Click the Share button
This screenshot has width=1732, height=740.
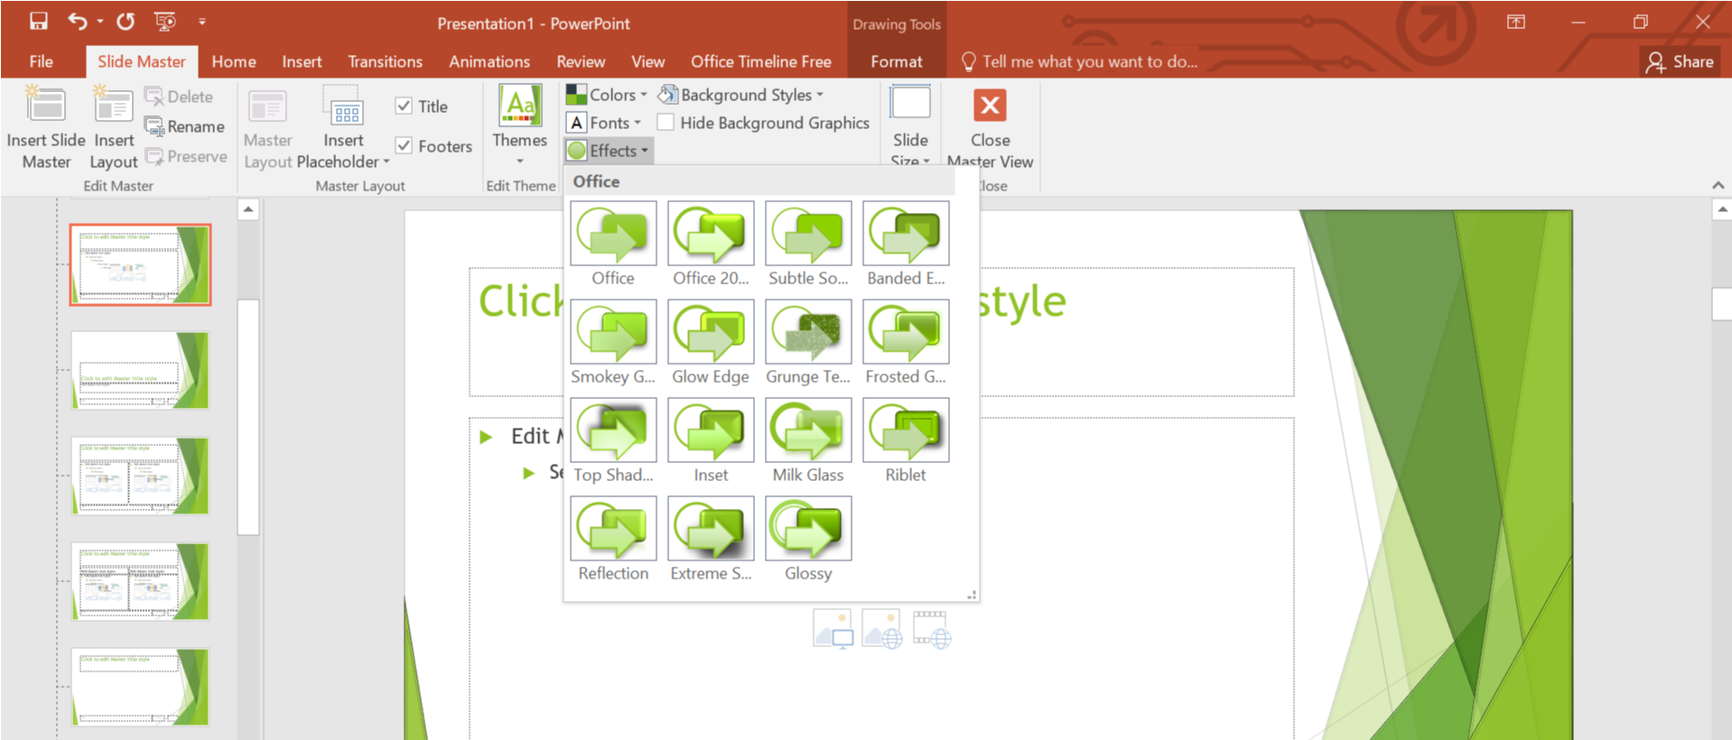tap(1680, 61)
